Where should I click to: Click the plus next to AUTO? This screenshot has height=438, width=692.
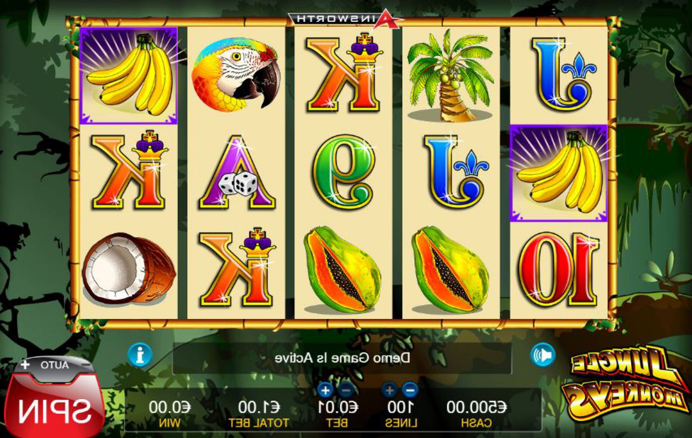click(x=25, y=365)
